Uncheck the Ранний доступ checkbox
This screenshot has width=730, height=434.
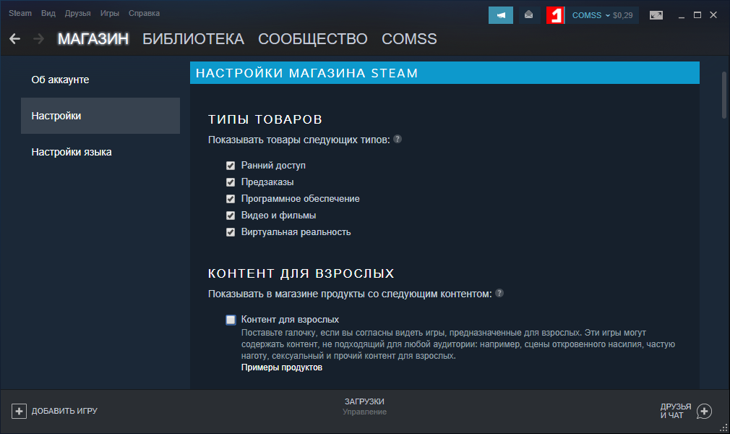click(x=231, y=166)
